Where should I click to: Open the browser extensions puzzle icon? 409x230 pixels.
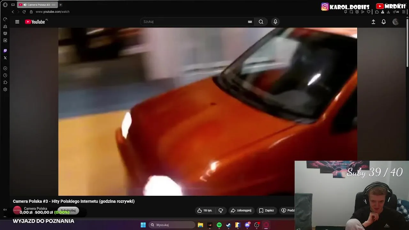(377, 12)
